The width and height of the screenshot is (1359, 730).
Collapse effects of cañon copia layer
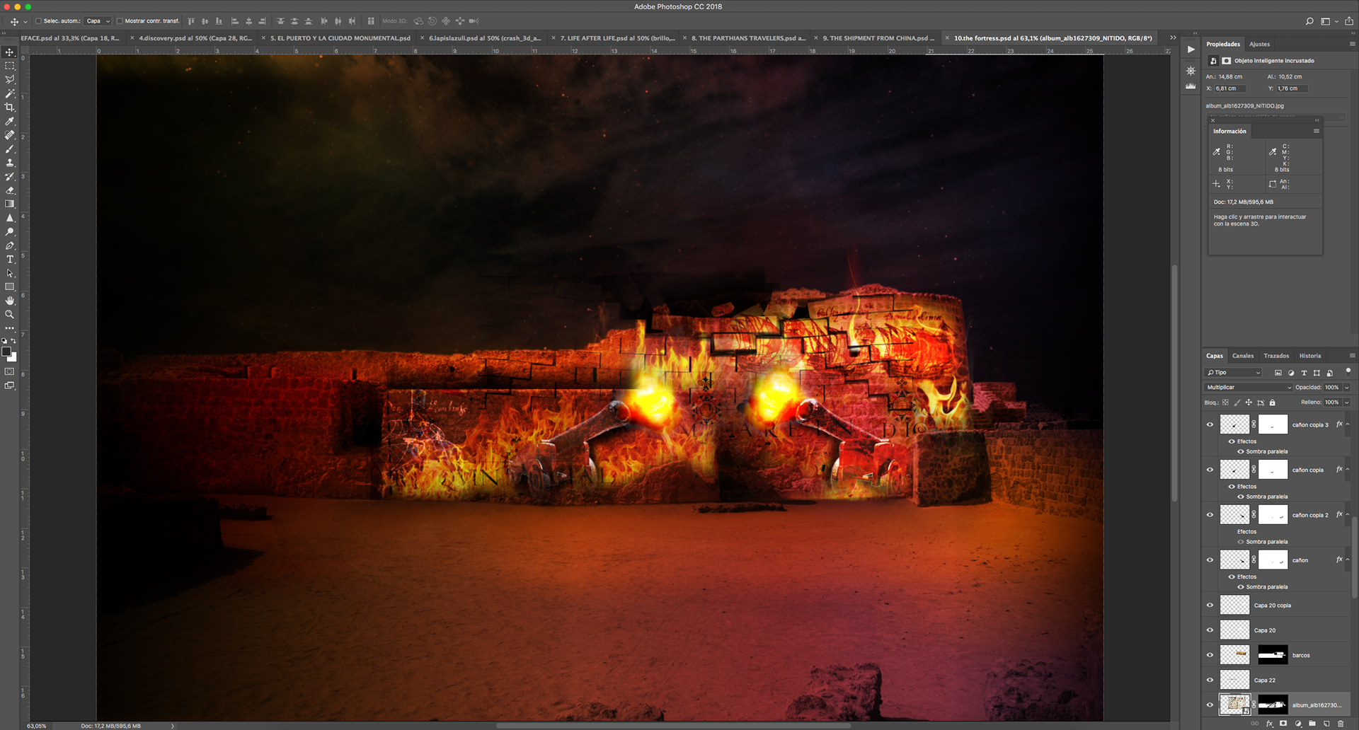(x=1348, y=470)
